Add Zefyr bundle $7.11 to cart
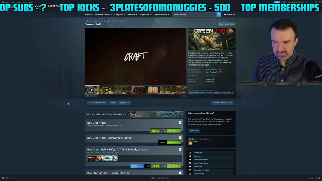The width and height of the screenshot is (322, 181). point(174,166)
